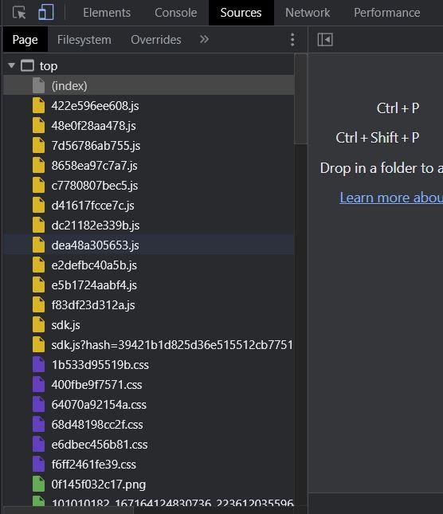Click the yellow icon beside f83df23d312a.js

coord(38,305)
